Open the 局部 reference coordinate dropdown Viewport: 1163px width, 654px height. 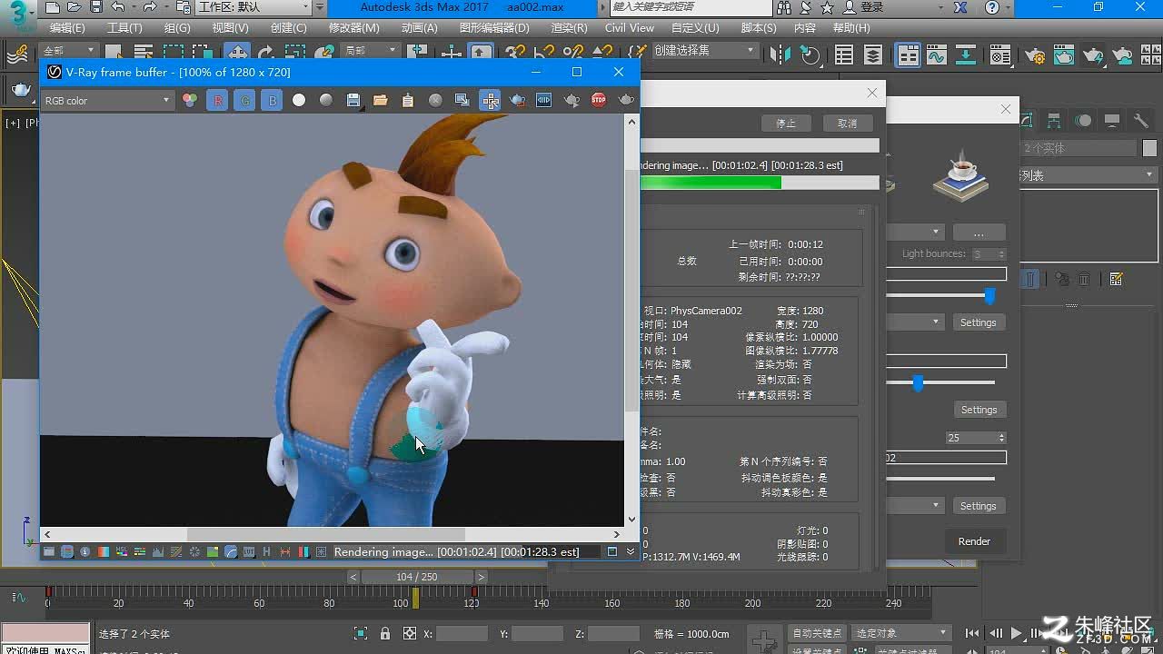point(372,51)
